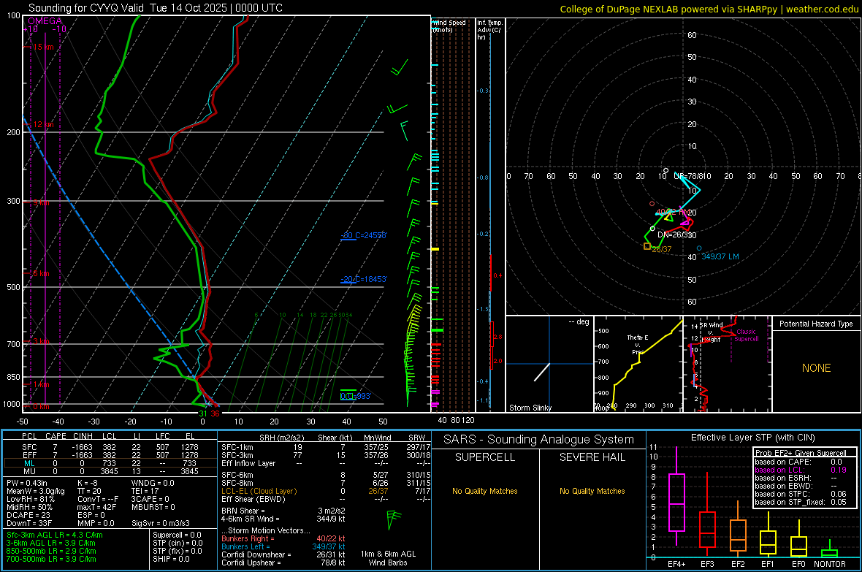Click the Bunkers Right = 40/22 kt line

283,538
